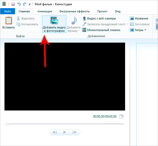Screen dimensions: 158x146
Task: Expand the Добавить музыку dropdown arrow
Action: pyautogui.click(x=79, y=31)
